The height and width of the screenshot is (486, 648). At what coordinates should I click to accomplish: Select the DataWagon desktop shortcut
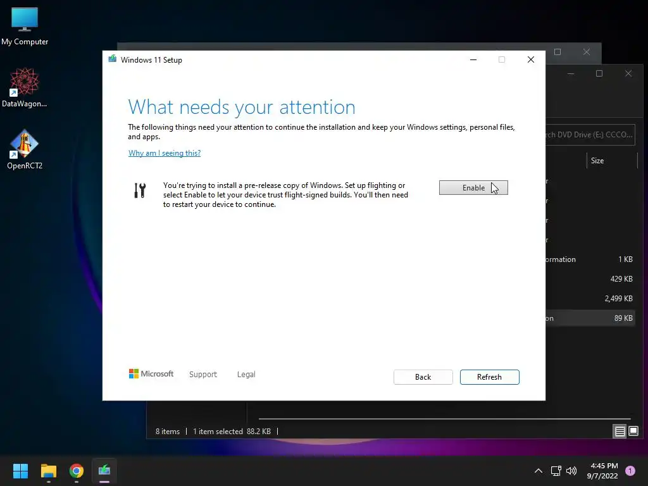[25, 87]
